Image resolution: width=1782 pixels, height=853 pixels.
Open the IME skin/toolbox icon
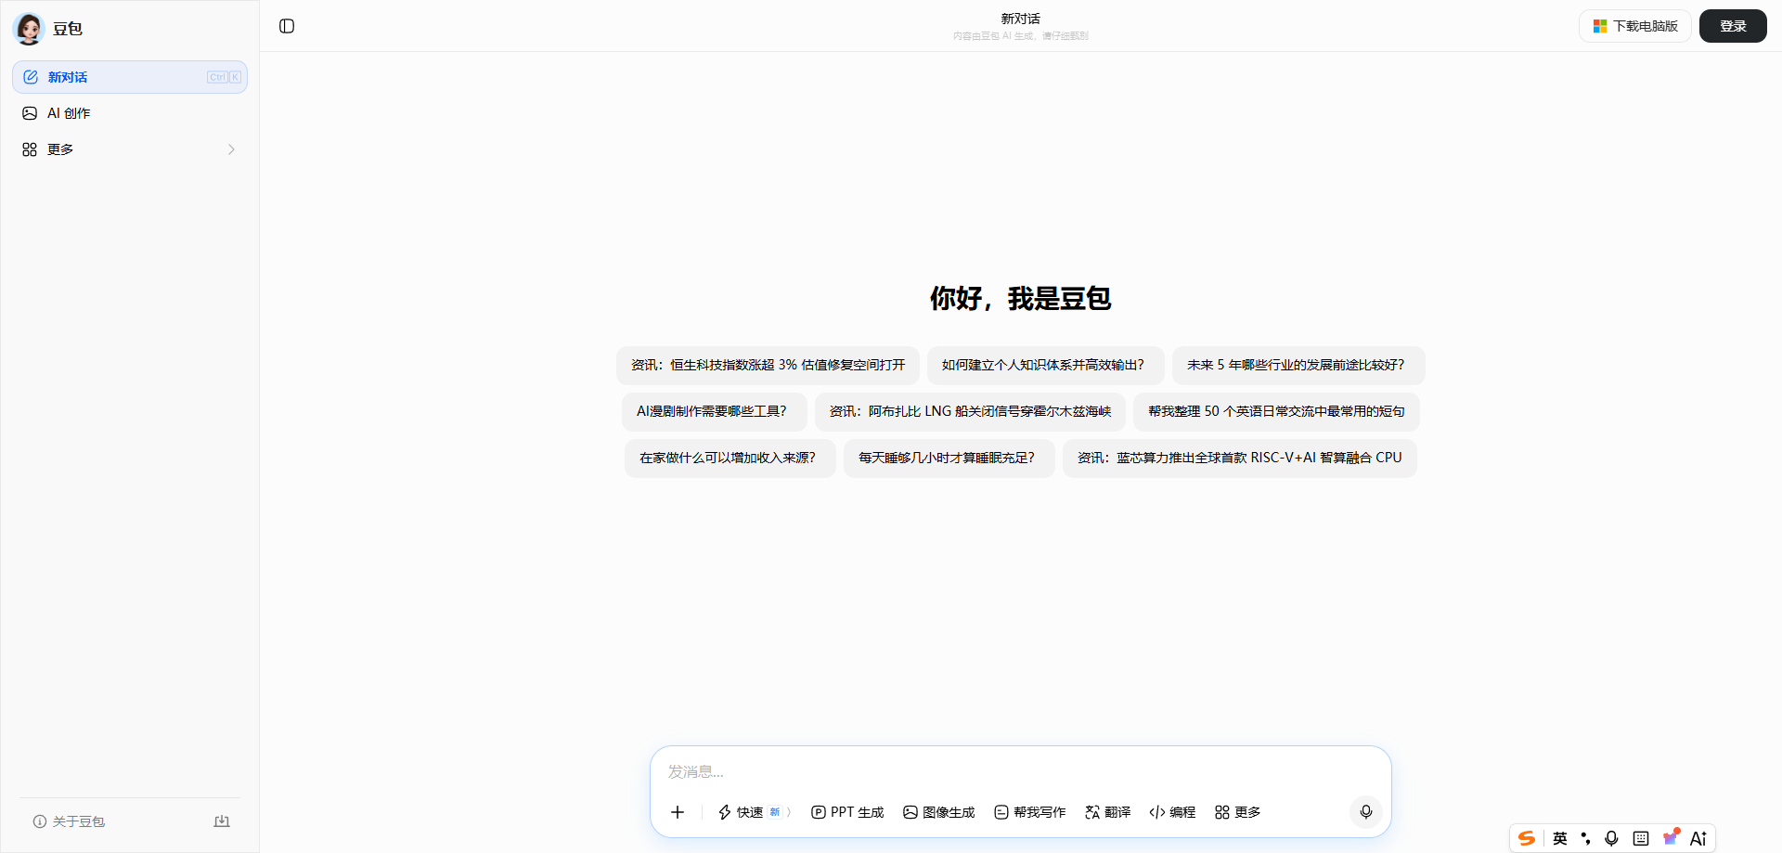pyautogui.click(x=1671, y=837)
